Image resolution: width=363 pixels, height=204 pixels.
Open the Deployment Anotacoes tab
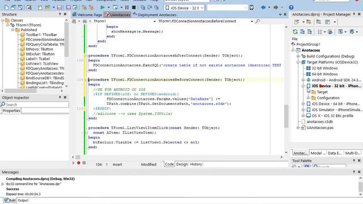[155, 15]
